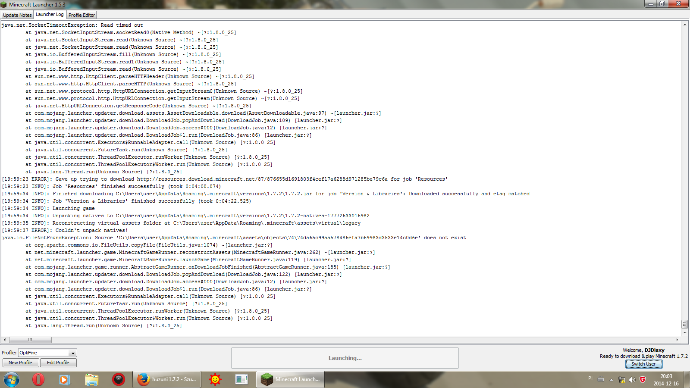Image resolution: width=690 pixels, height=388 pixels.
Task: Switch to Firefox window 'huzuni 1.7.2'
Action: point(166,379)
